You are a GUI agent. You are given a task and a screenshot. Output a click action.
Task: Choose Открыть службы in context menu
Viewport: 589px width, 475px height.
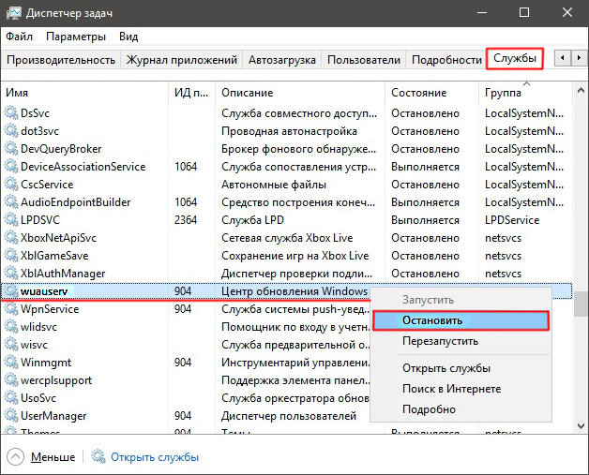461,368
